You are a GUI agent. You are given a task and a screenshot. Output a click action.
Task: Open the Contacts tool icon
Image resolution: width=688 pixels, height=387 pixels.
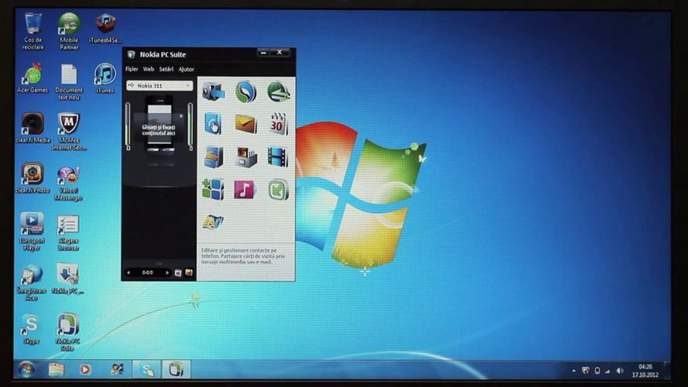pos(213,124)
